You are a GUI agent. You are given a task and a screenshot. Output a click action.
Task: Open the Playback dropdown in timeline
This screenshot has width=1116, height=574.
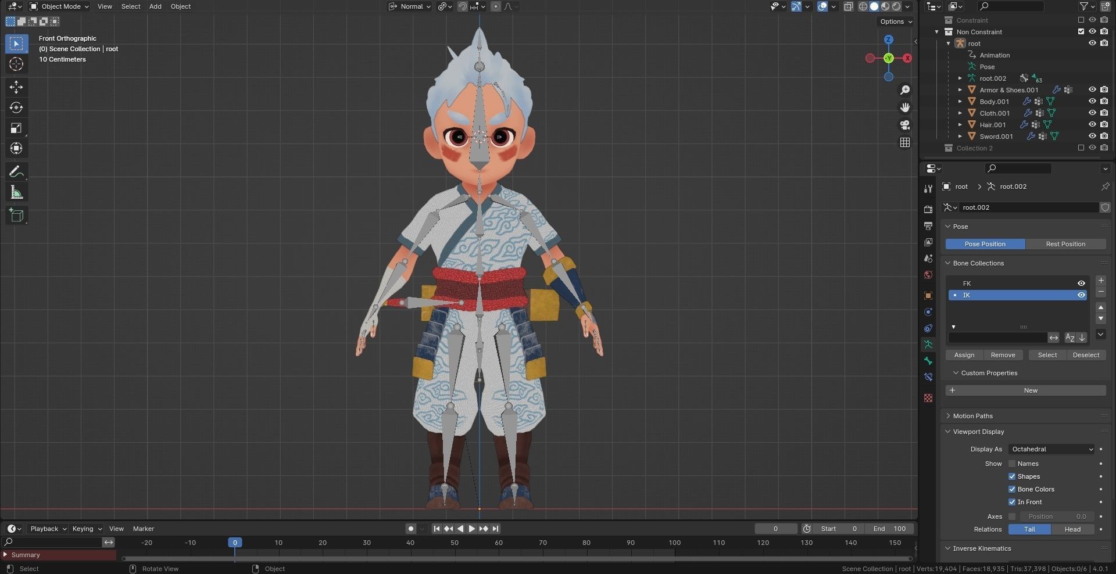[48, 529]
